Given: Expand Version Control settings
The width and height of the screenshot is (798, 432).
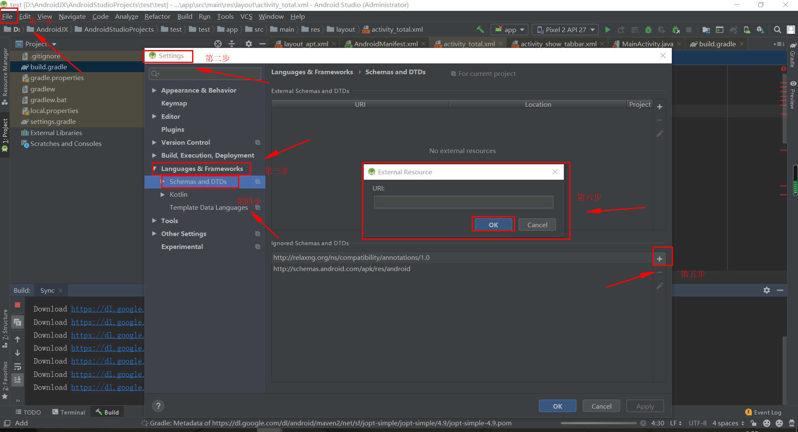Looking at the screenshot, I should pos(154,142).
